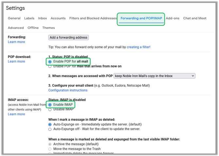The width and height of the screenshot is (219, 156).
Task: Choose Auto-Expunge off option
Action: point(50,129)
